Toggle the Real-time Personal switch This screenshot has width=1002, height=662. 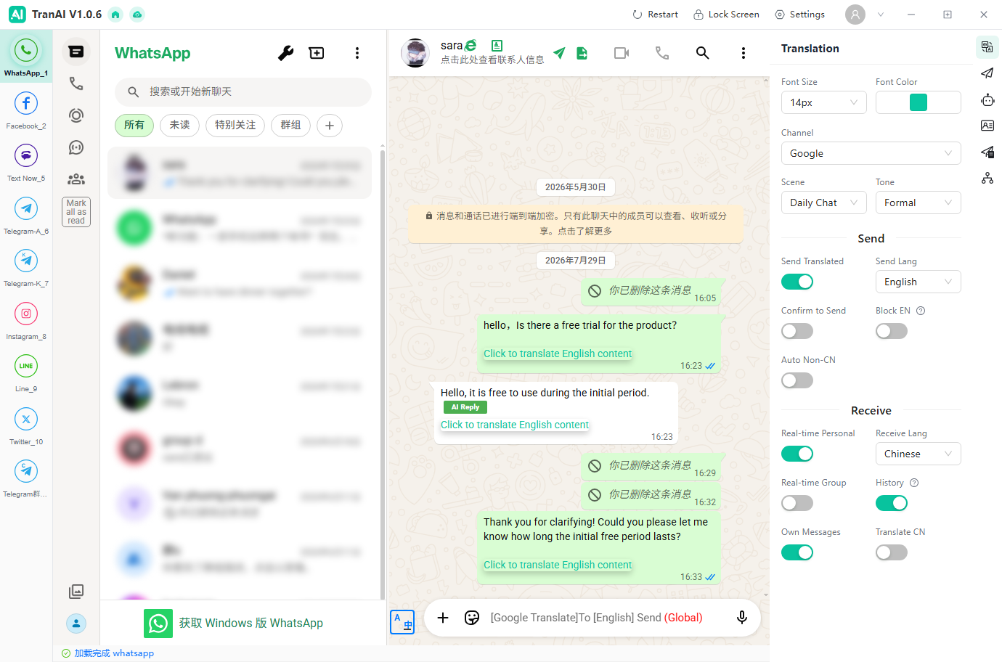click(x=797, y=454)
